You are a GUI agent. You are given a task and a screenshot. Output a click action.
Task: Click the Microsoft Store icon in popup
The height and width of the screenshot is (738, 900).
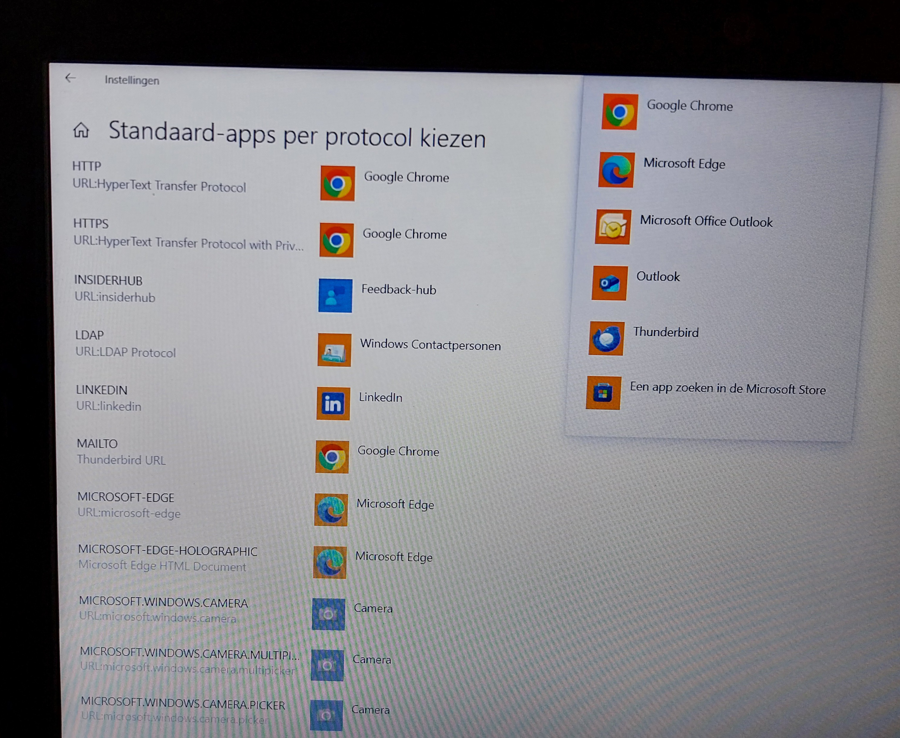click(603, 393)
